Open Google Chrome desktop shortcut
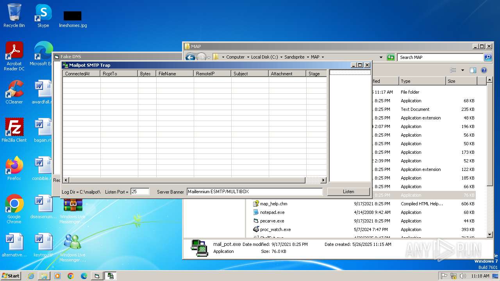Screen dimensions: 500x281 pyautogui.click(x=14, y=209)
